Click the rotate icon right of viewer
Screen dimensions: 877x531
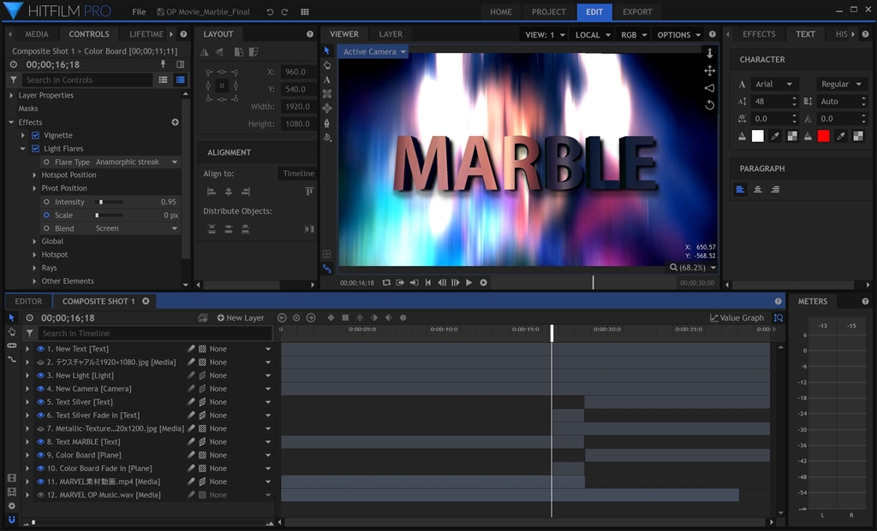(709, 105)
